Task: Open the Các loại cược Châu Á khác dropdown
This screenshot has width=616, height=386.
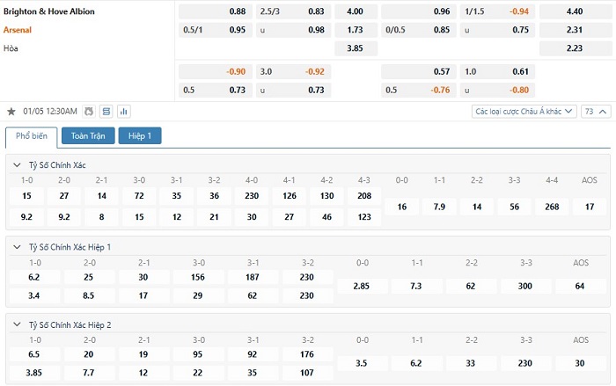Action: [524, 112]
